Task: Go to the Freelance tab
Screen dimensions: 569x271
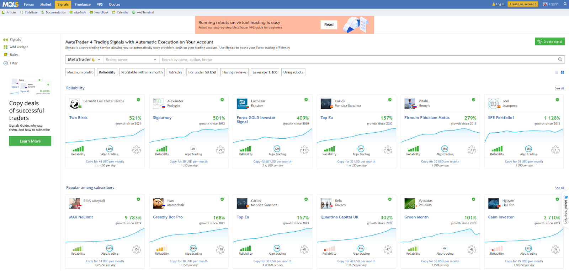Action: pos(83,4)
